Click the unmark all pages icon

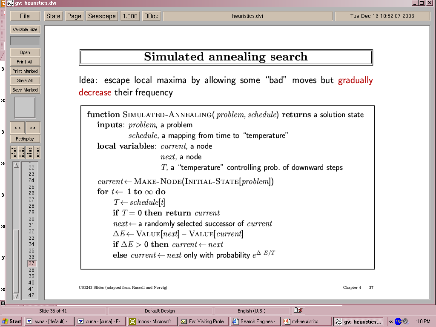pos(37,152)
